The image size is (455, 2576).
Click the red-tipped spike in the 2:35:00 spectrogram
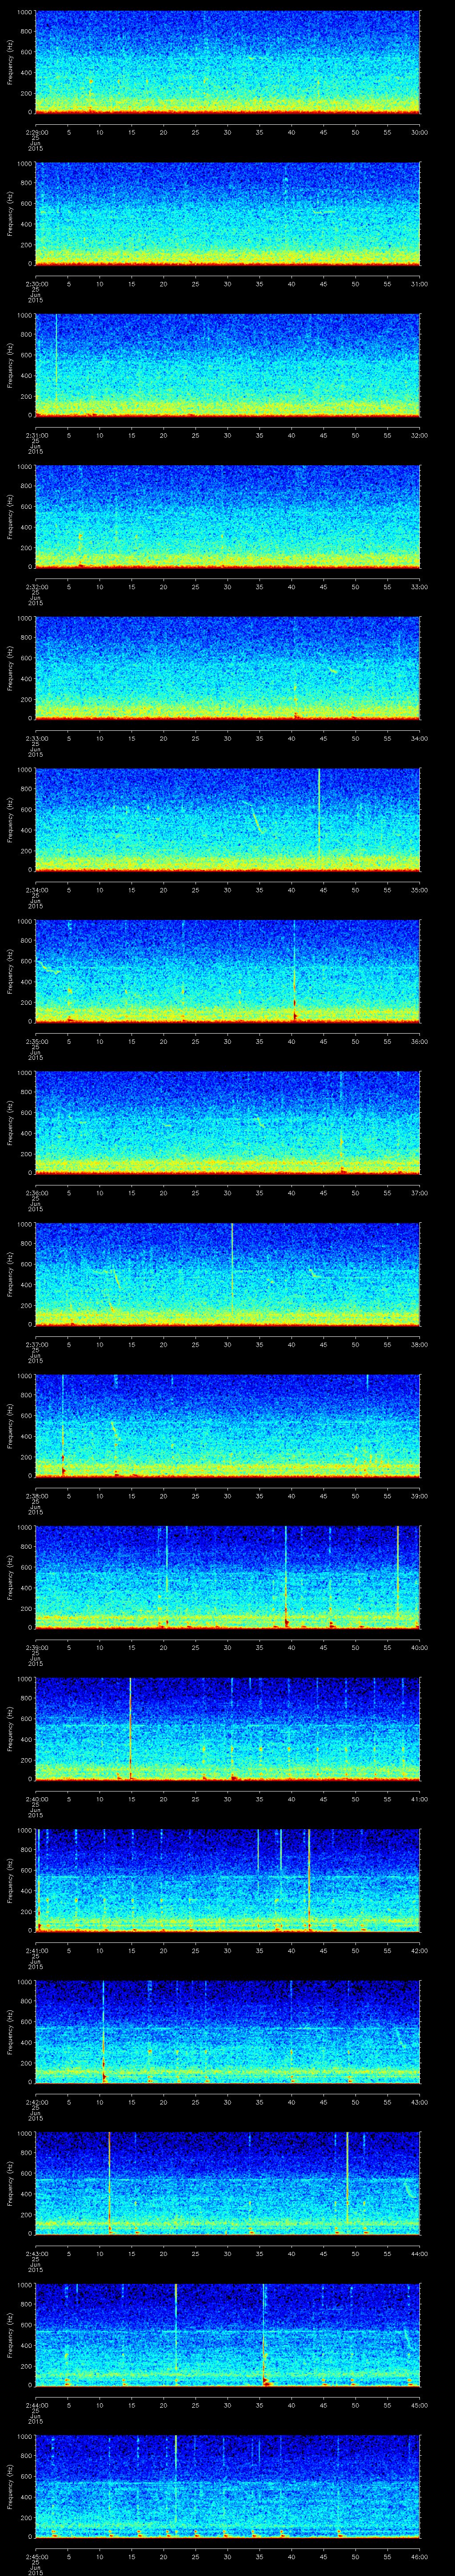coord(294,970)
